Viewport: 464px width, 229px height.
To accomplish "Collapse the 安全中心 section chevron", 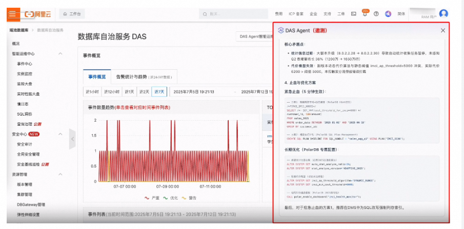I will [60, 134].
